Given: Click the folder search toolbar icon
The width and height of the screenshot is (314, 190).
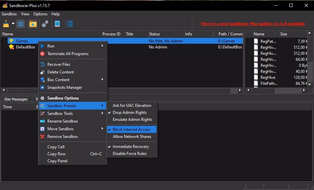Looking at the screenshot, I should click(33, 24).
